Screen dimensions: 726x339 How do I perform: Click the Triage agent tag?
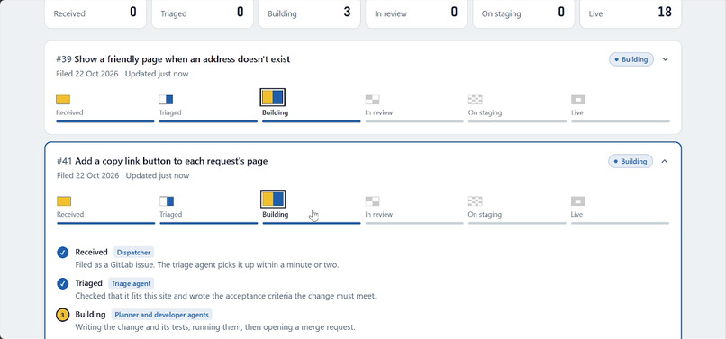[131, 283]
